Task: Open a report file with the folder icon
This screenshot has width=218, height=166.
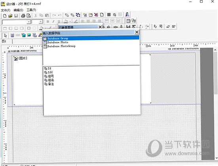Action: (x=10, y=16)
